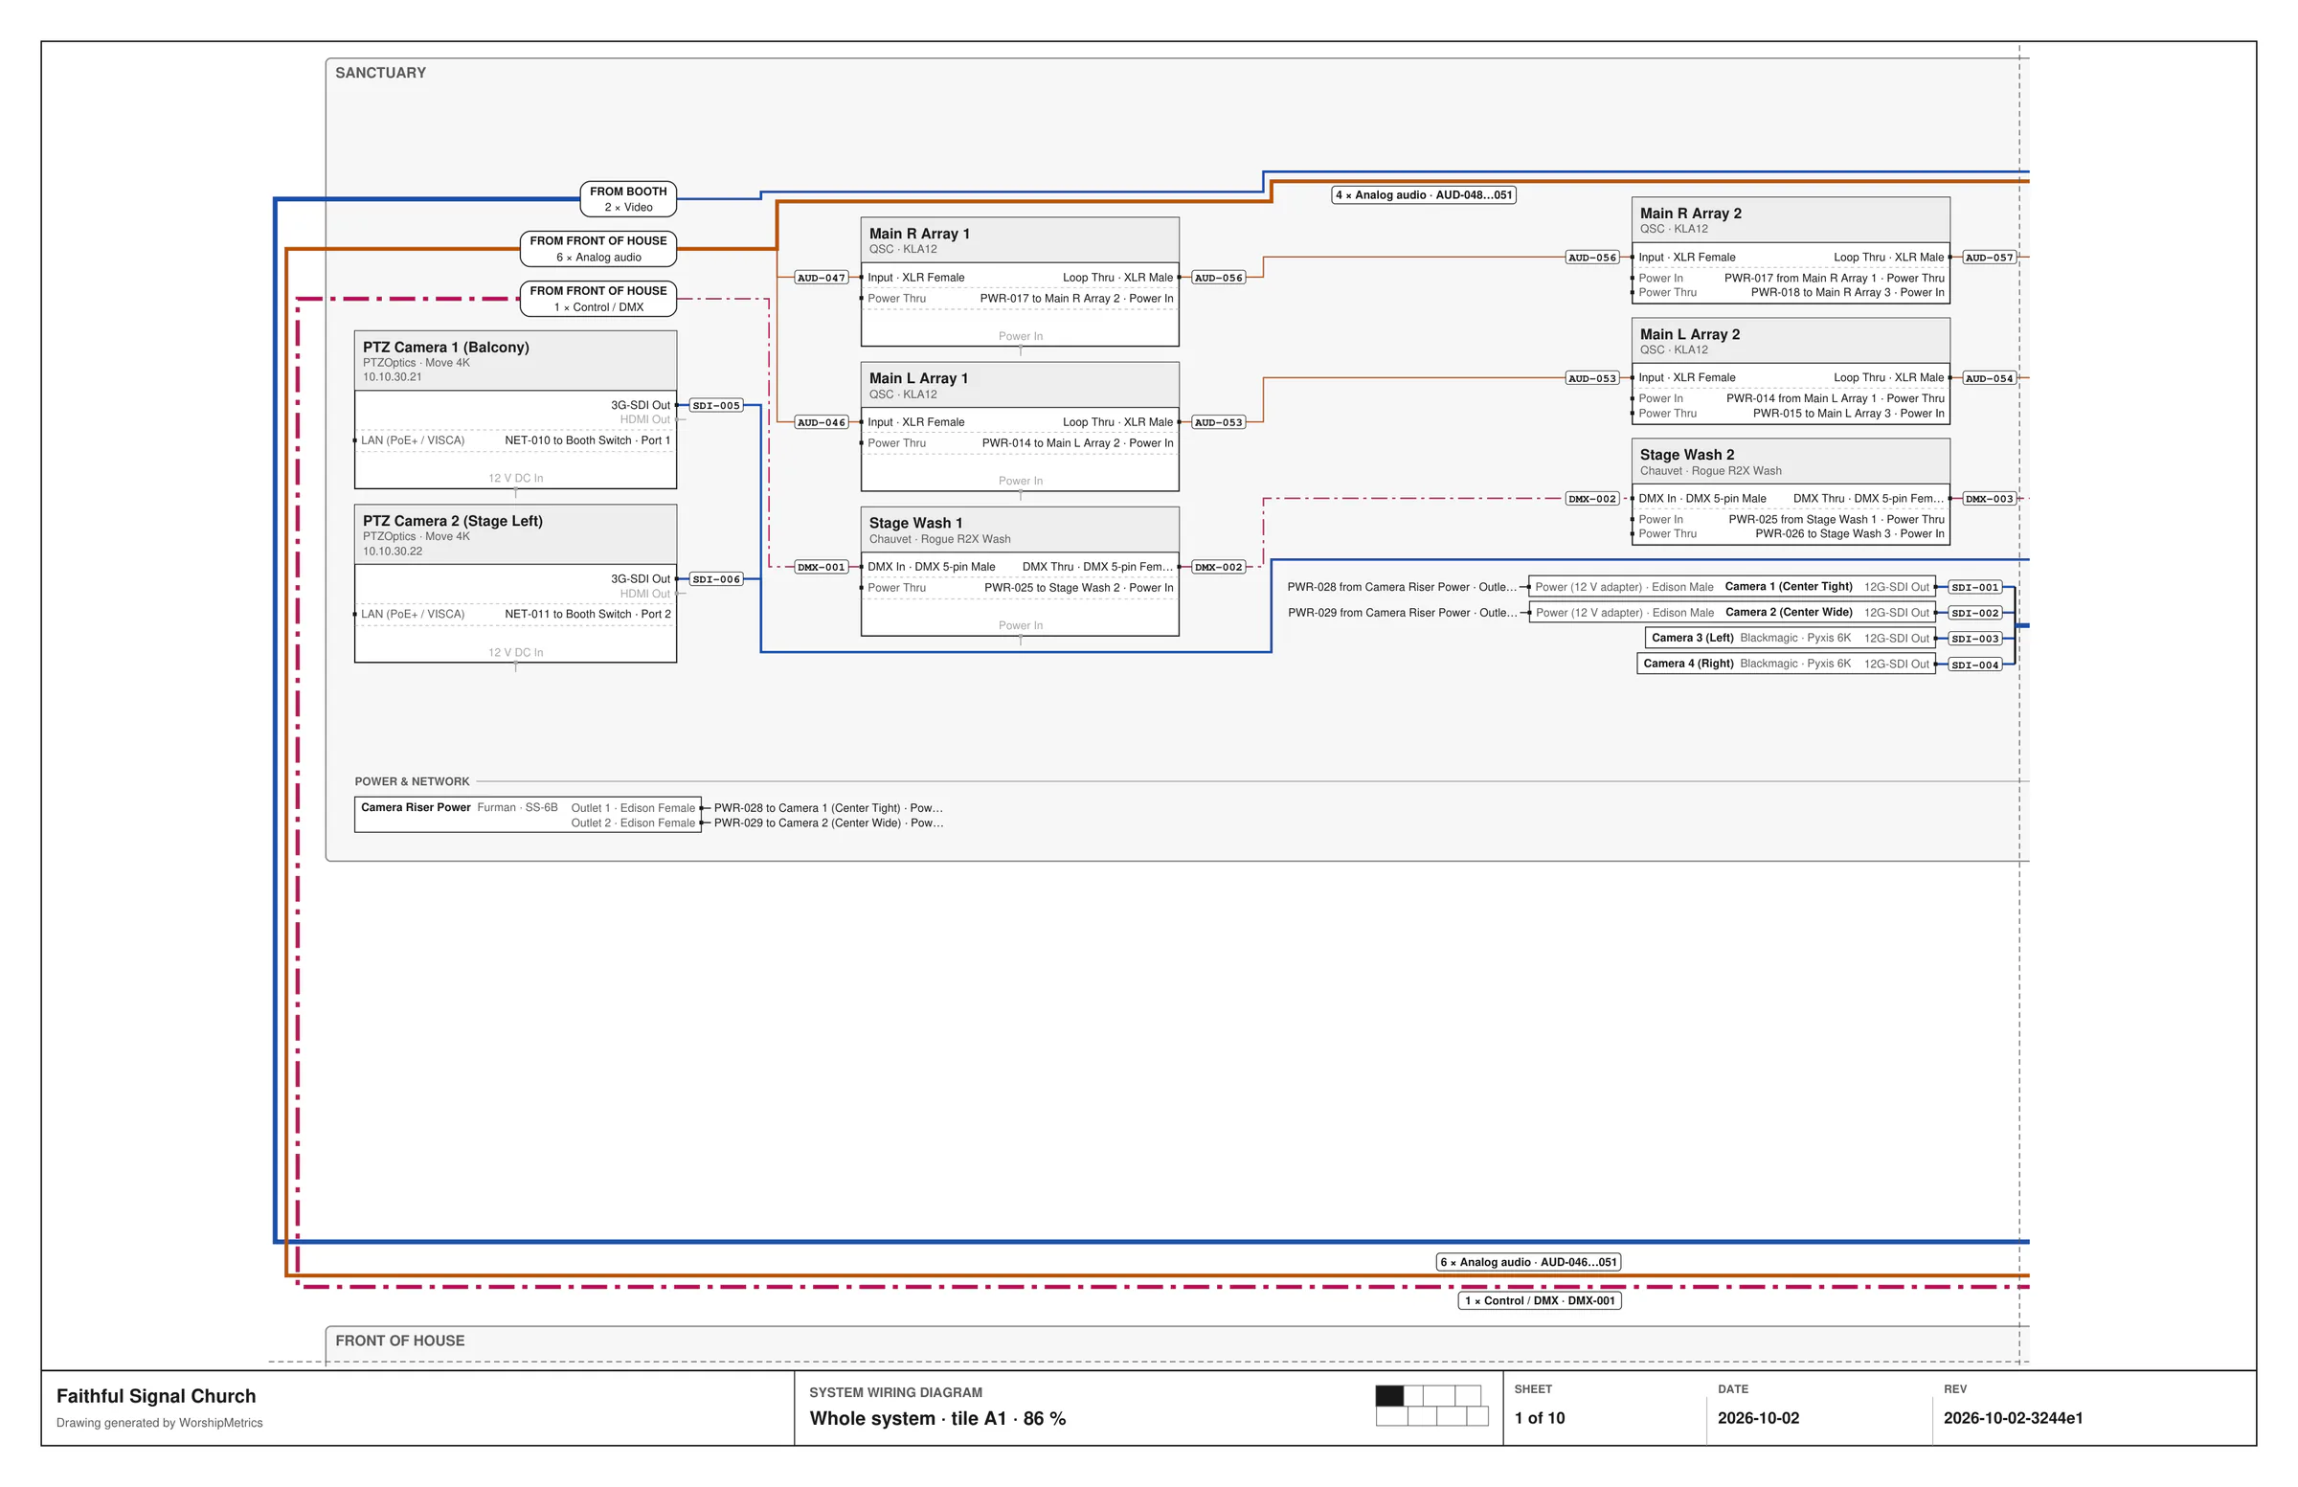Select the FROM FRONT OF HOUSE Control / DMX label
Viewport: 2298px width, 1487px height.
pos(597,299)
